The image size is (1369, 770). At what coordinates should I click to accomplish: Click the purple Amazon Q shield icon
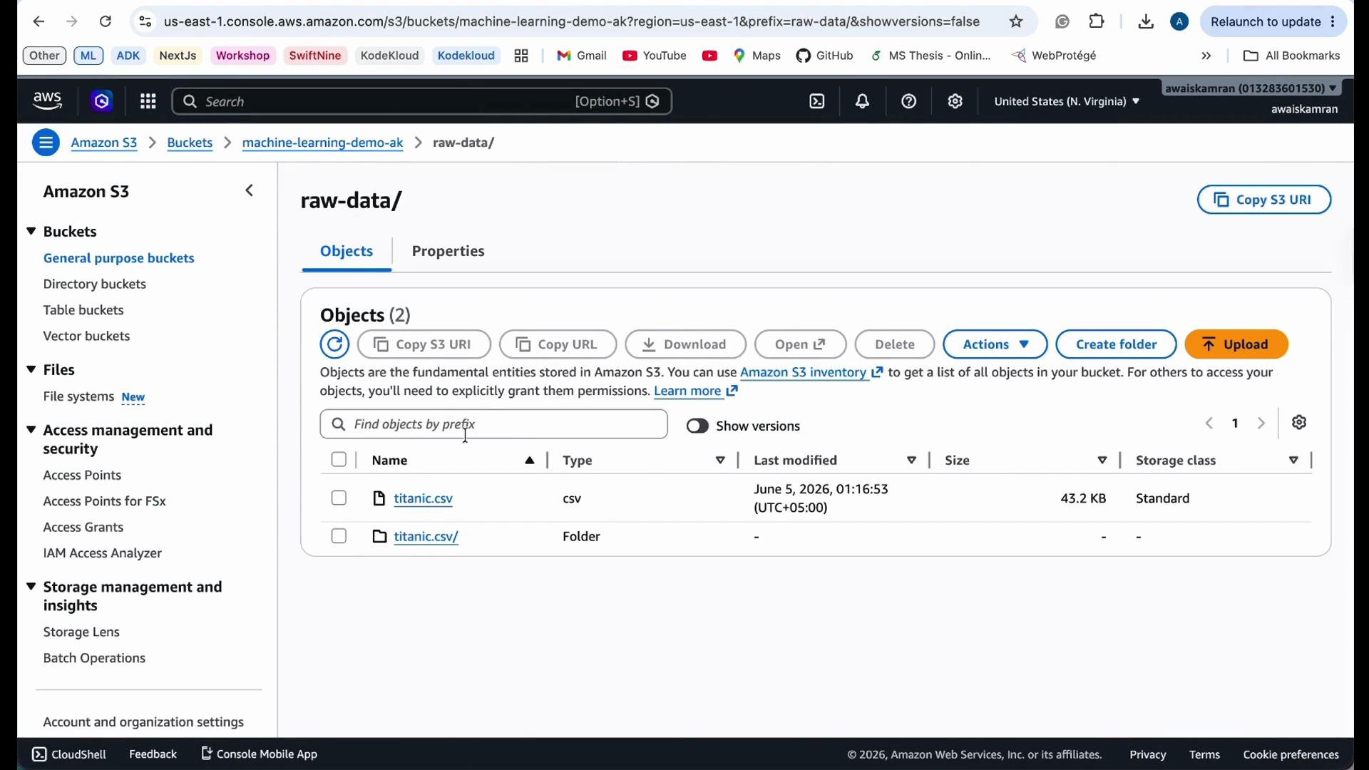pyautogui.click(x=103, y=102)
